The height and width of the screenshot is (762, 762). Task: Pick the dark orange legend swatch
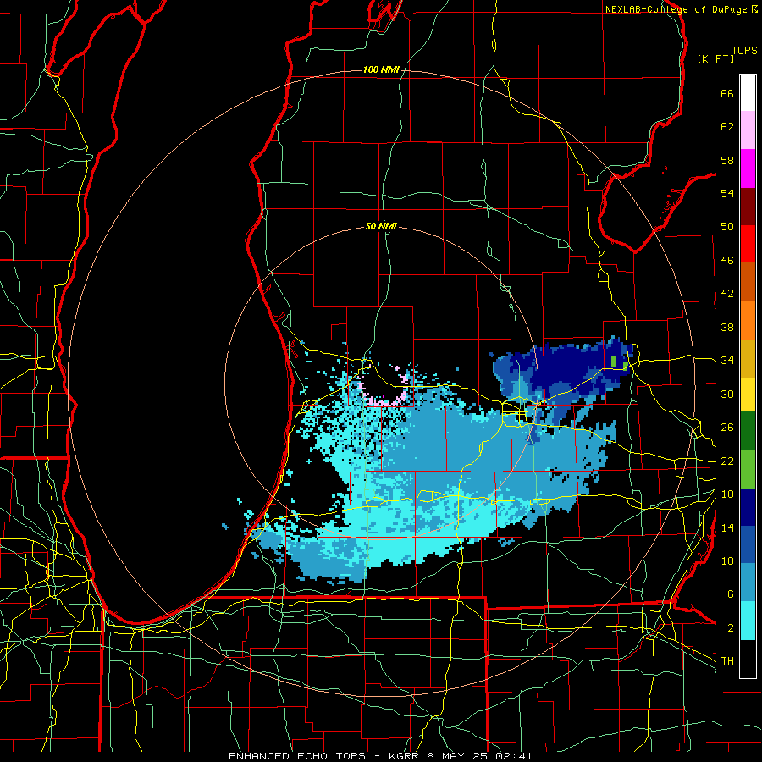[x=748, y=281]
